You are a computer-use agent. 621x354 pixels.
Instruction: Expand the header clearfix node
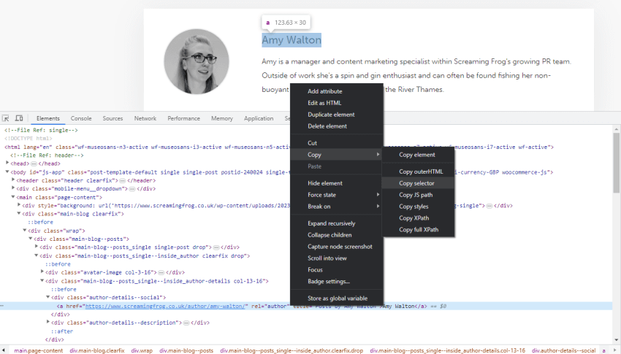pos(13,180)
